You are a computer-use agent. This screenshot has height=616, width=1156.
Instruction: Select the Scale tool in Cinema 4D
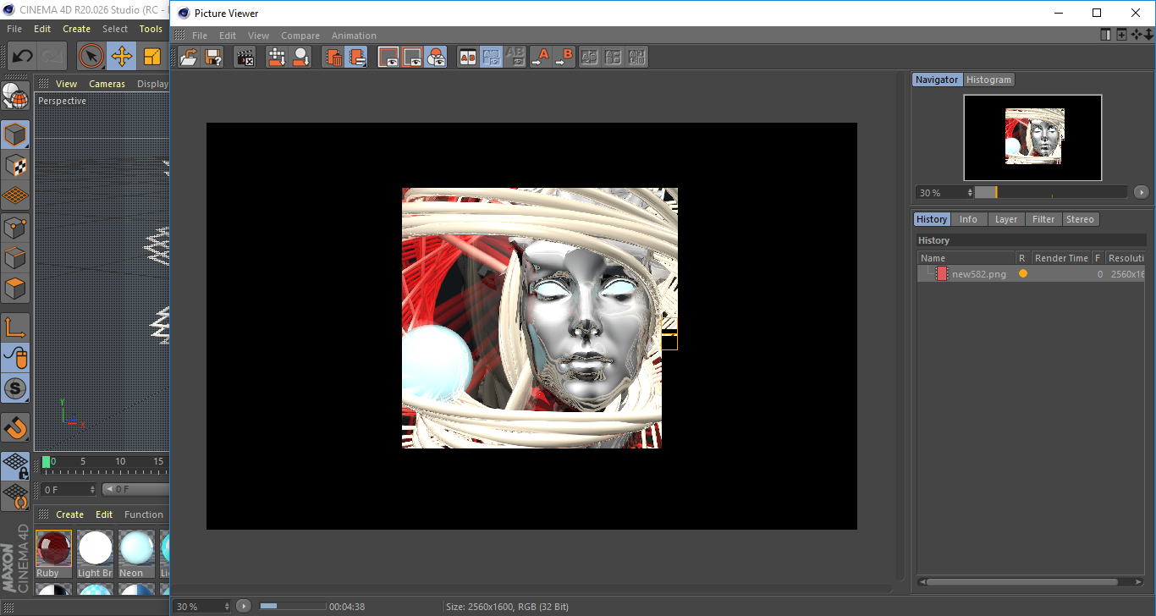tap(152, 57)
